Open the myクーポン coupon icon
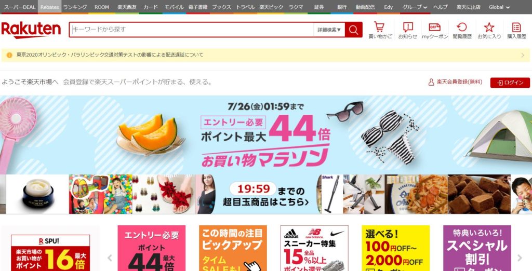 pos(435,30)
